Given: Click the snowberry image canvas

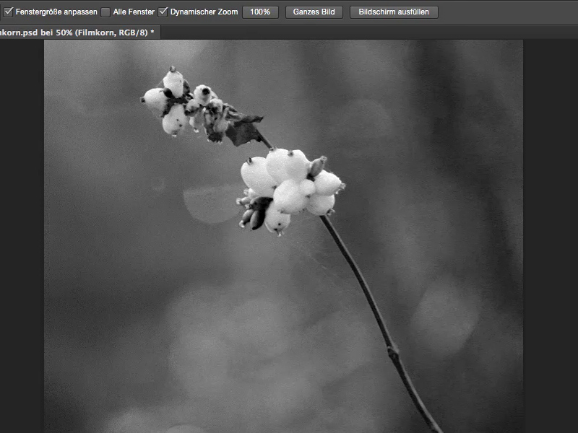Looking at the screenshot, I should [x=283, y=237].
